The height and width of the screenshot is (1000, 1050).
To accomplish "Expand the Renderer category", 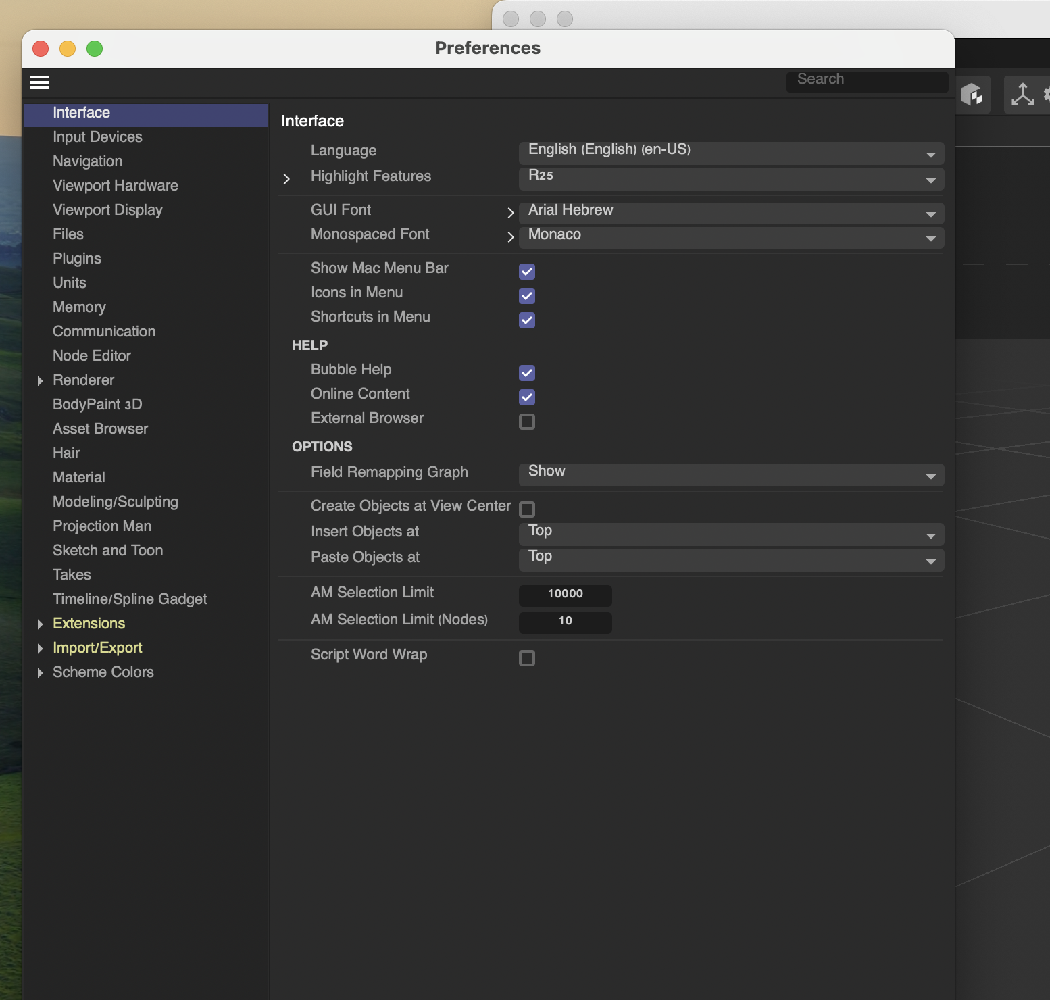I will [41, 381].
